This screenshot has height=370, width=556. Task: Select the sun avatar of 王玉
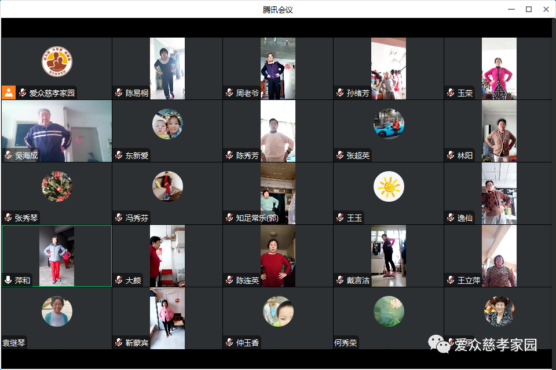pyautogui.click(x=389, y=187)
